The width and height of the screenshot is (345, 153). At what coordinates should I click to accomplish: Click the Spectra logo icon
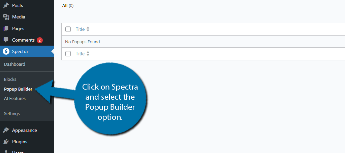(6, 52)
